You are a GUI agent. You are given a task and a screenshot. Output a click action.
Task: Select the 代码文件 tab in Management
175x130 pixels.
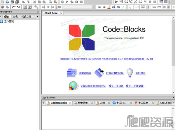pos(26,17)
